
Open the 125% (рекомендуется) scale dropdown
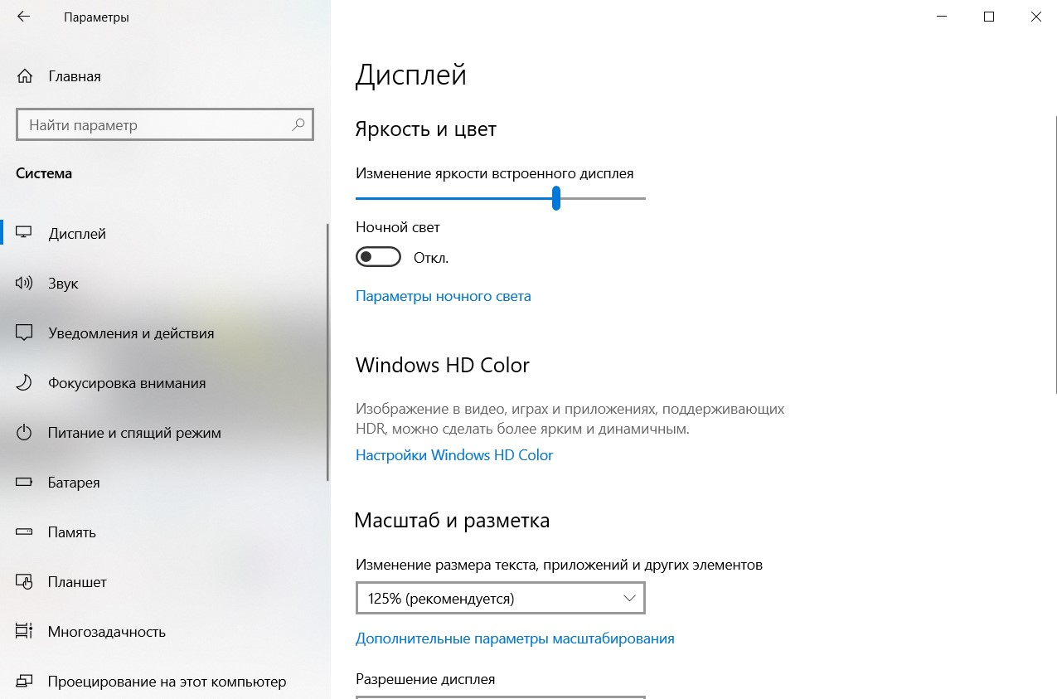(x=500, y=598)
